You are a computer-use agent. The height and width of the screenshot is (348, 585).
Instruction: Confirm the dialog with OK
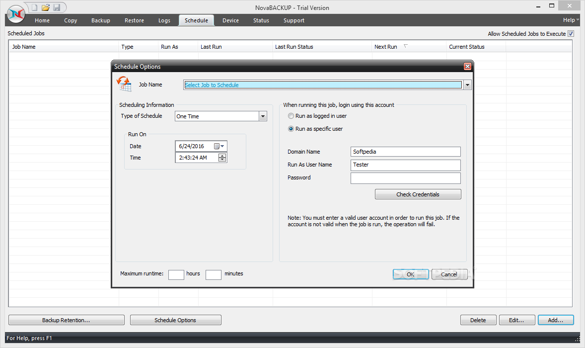coord(410,274)
